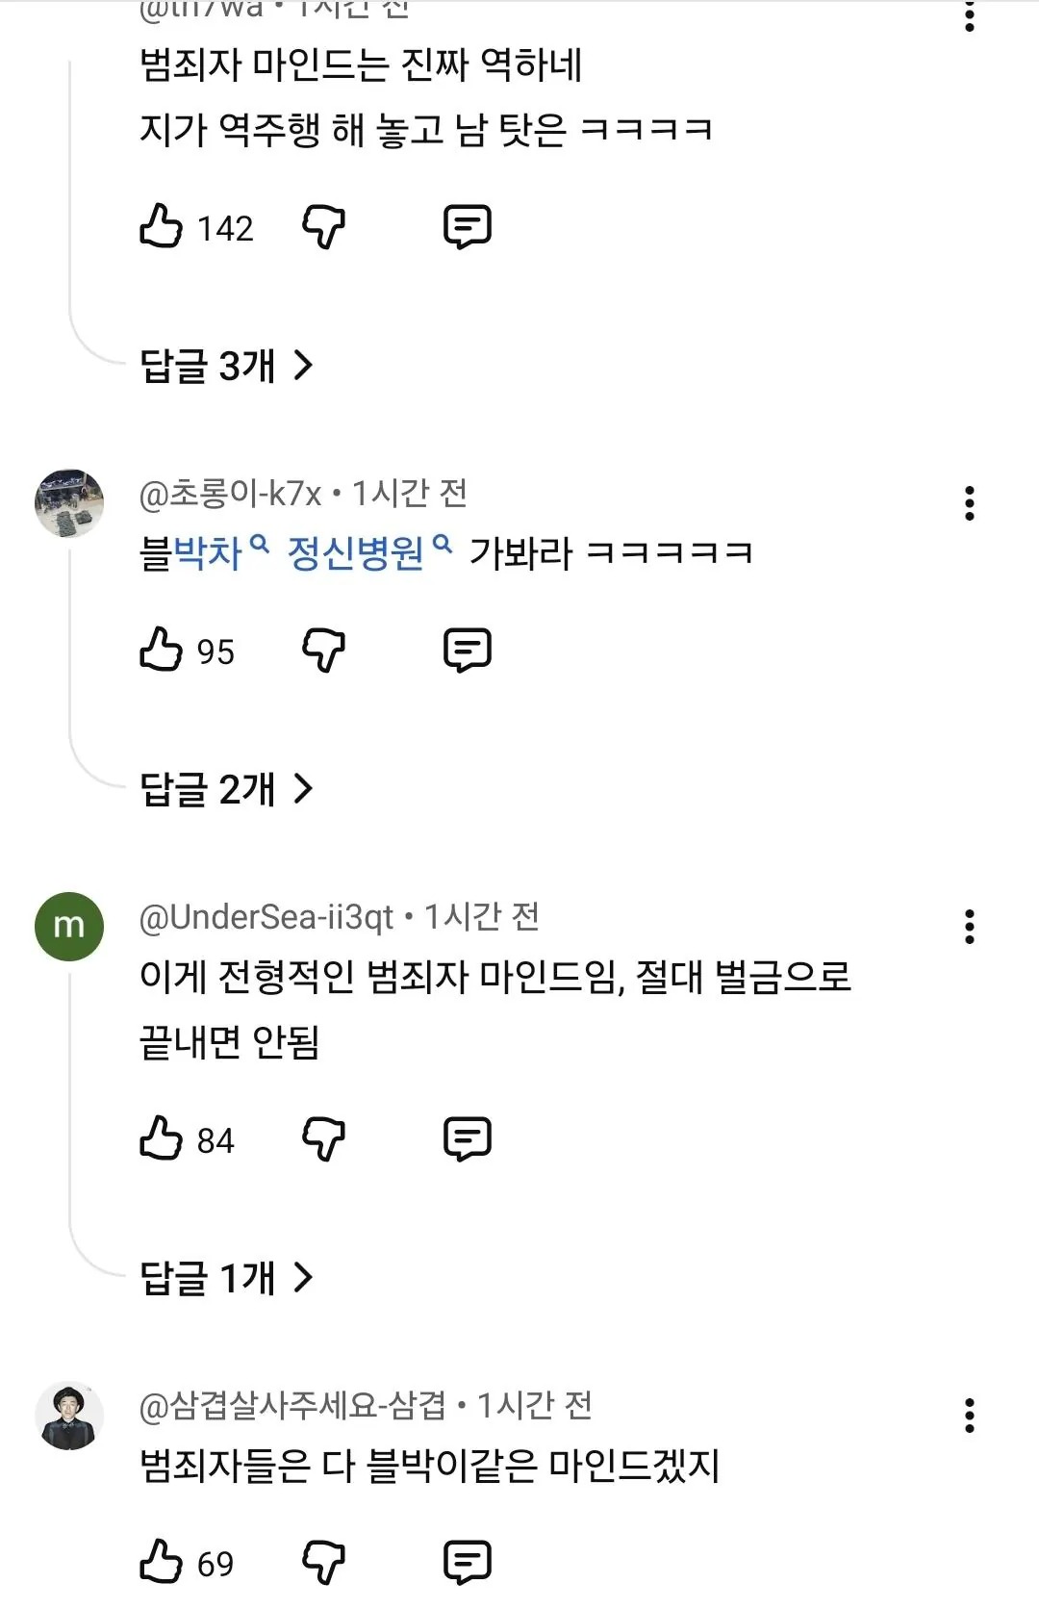Reply to the 초롱이-k7x comment
The image size is (1039, 1609).
click(x=468, y=650)
